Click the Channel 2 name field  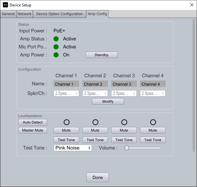(x=95, y=84)
